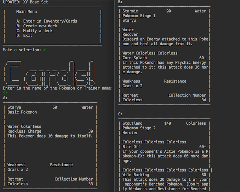Click the green 'St' typed input
The image size is (240, 192).
tap(5, 93)
